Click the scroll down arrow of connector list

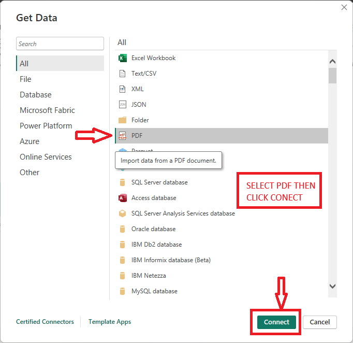click(x=332, y=286)
